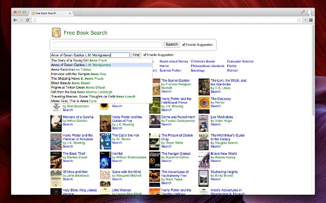
Task: Click Memoirs of a Geisha cover thumbnail
Action: [x=56, y=123]
